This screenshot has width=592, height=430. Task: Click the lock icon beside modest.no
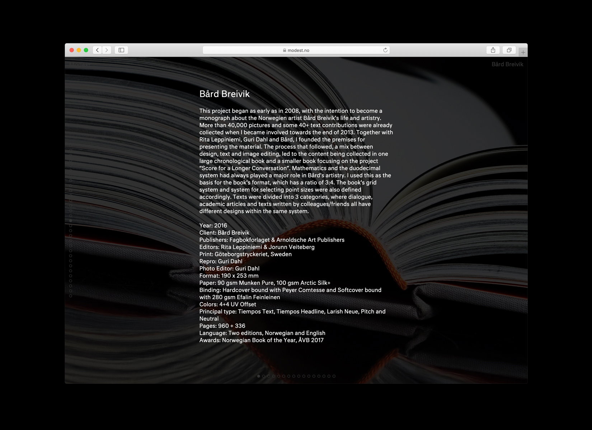285,51
